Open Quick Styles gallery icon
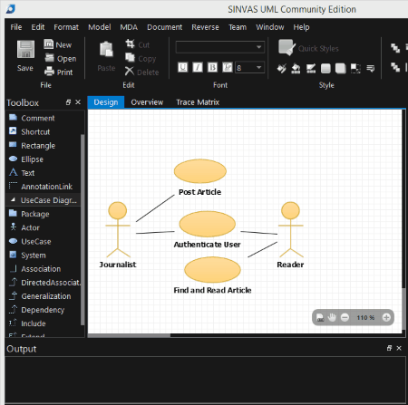This screenshot has width=408, height=405. click(287, 47)
